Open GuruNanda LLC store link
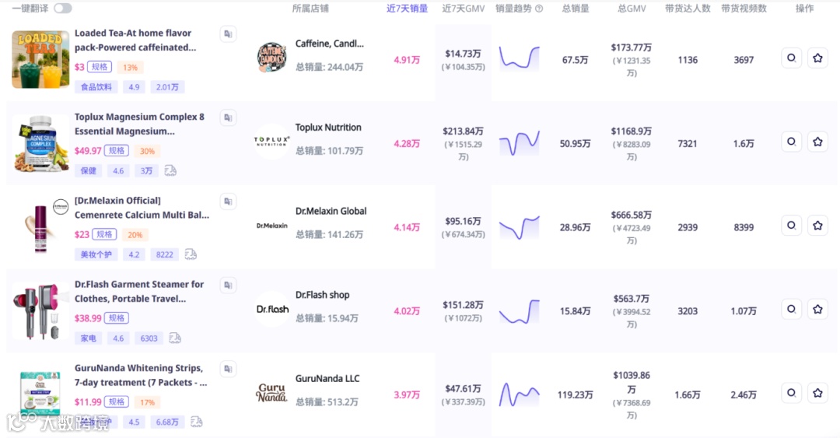Viewport: 840px width, 438px height. point(327,379)
